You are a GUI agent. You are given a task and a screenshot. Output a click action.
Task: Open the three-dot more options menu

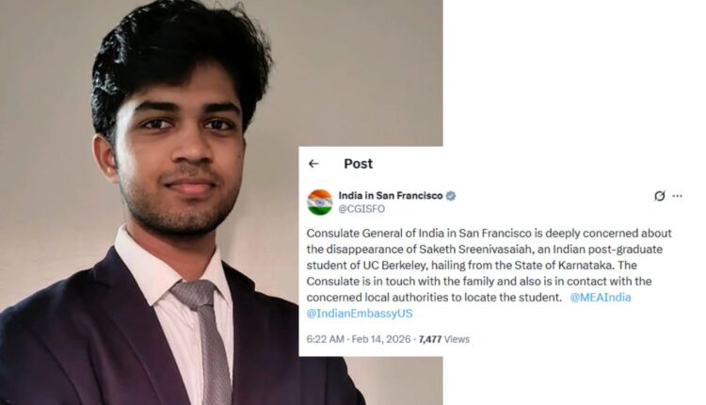(x=677, y=196)
